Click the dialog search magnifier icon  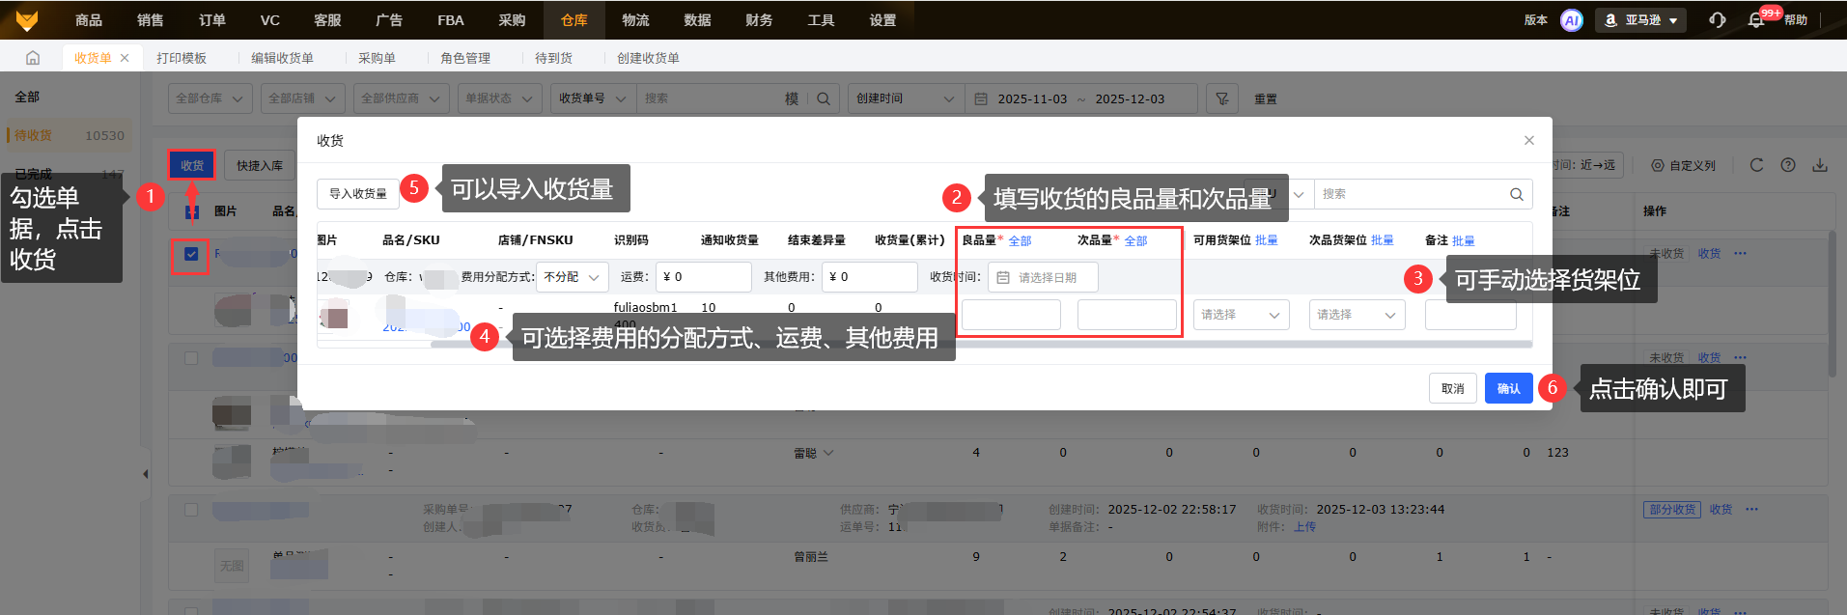[1517, 194]
